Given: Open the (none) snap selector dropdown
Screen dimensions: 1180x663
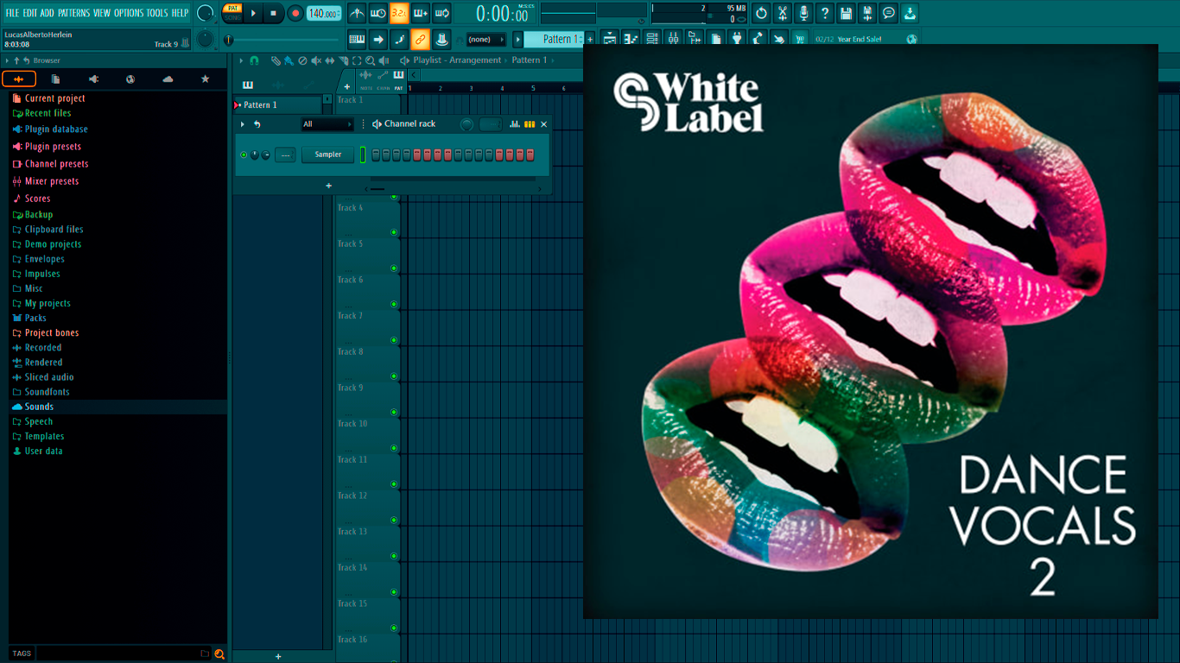Looking at the screenshot, I should click(x=486, y=39).
